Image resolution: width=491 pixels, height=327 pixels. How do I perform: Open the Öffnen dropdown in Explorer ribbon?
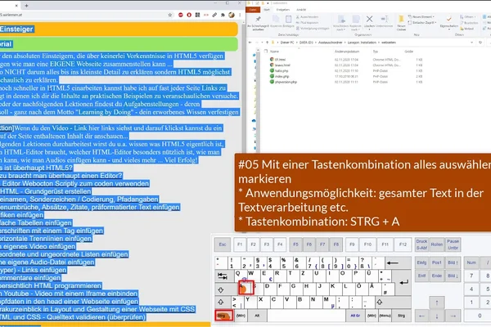(468, 17)
